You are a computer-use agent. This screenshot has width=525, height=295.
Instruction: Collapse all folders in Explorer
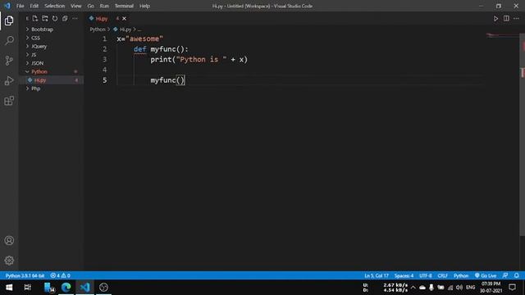pos(65,18)
